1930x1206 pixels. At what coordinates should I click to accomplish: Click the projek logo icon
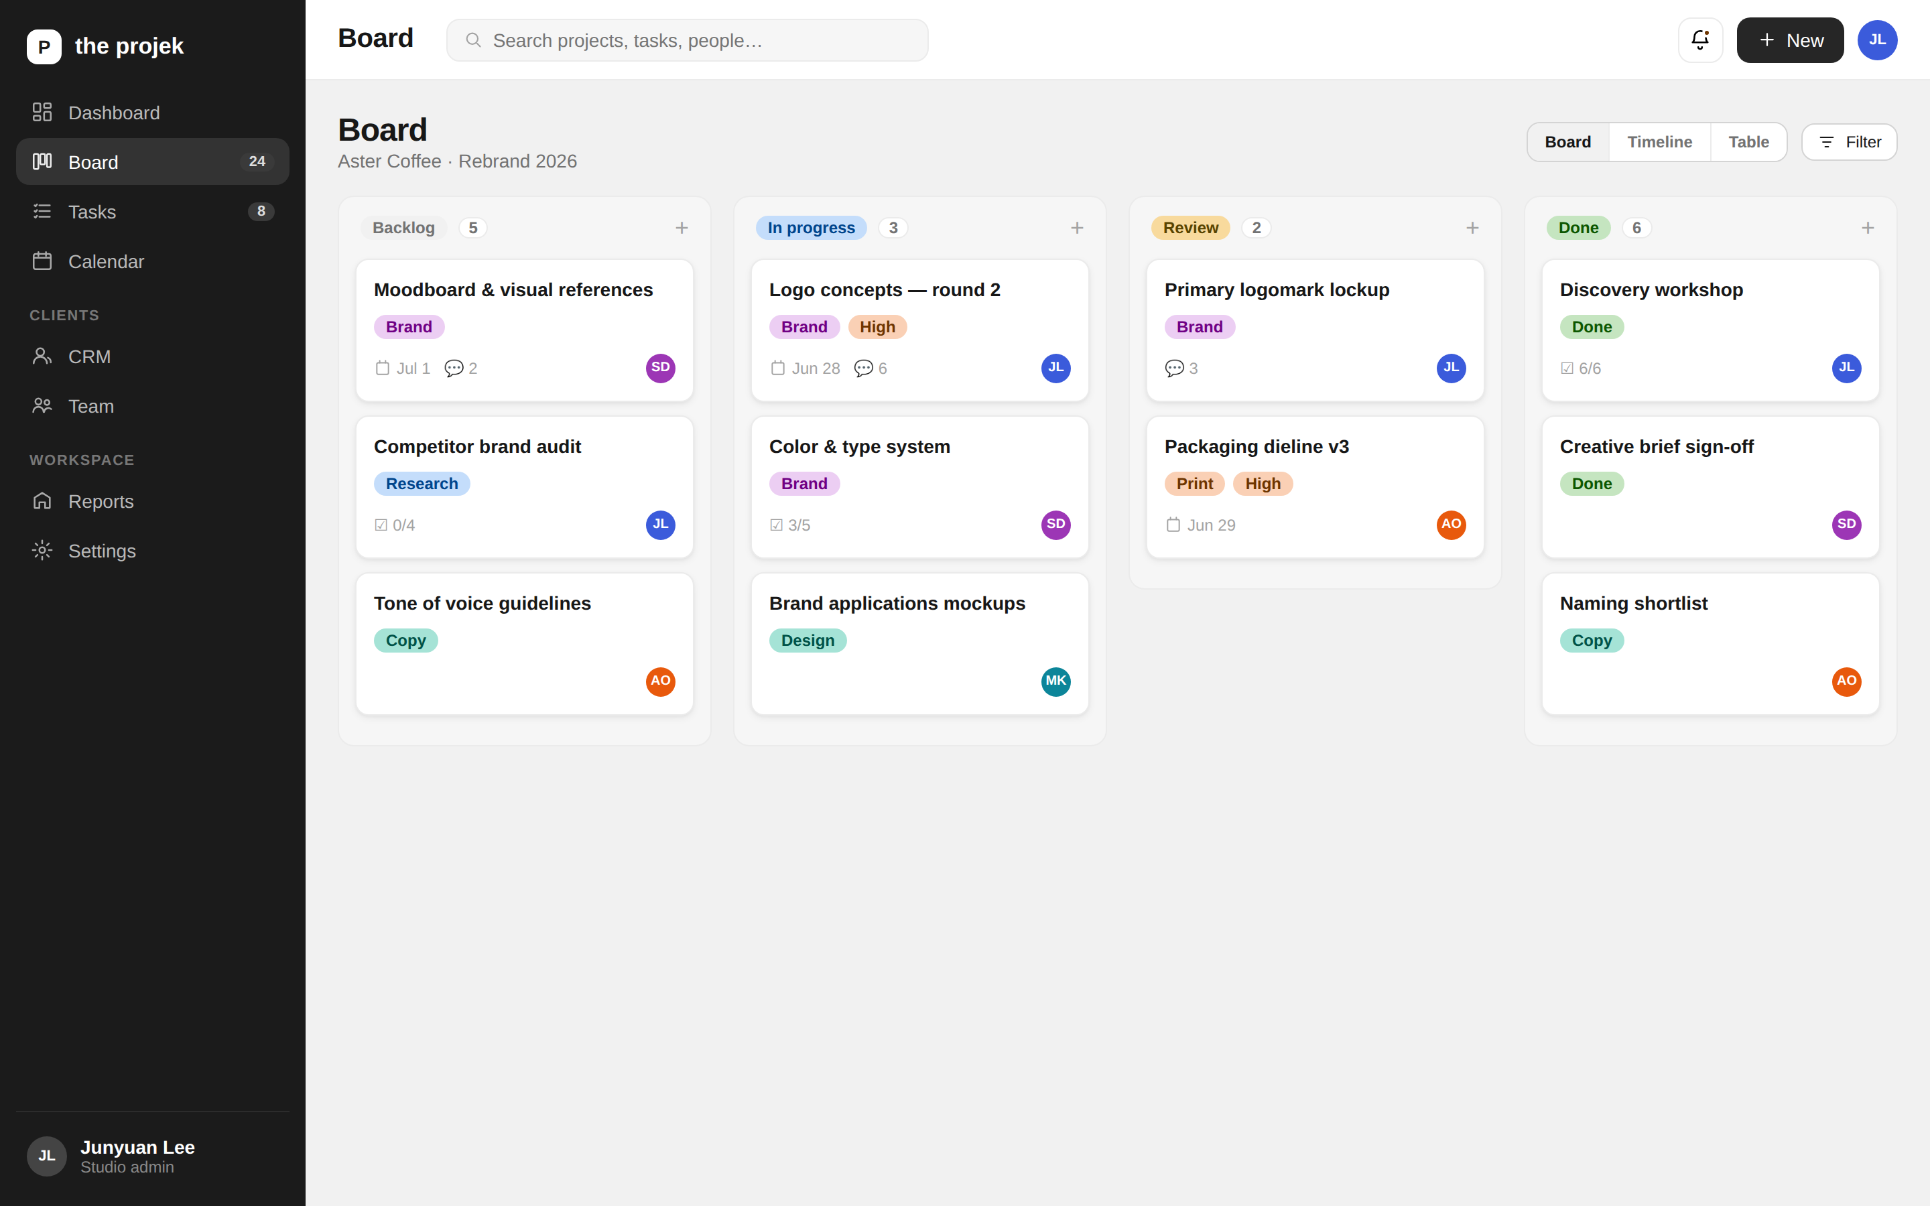[x=44, y=46]
